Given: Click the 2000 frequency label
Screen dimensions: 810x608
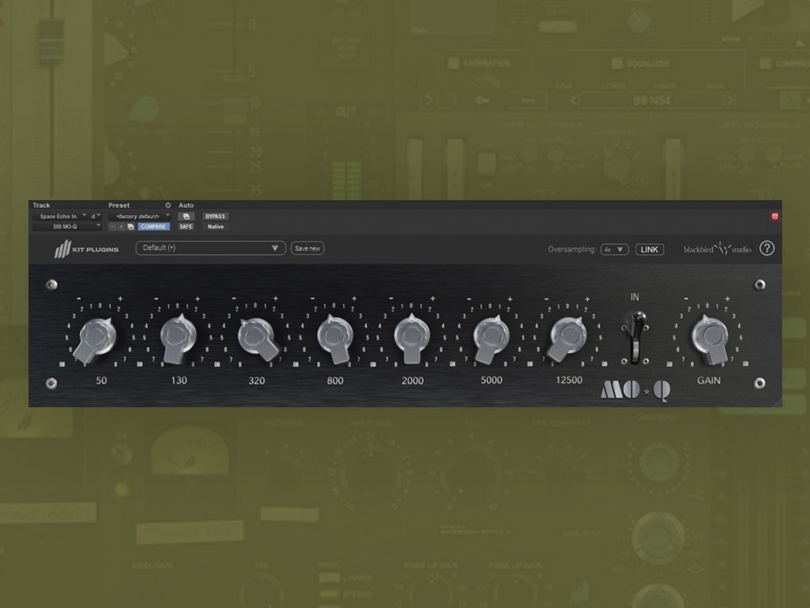Looking at the screenshot, I should pyautogui.click(x=413, y=381).
